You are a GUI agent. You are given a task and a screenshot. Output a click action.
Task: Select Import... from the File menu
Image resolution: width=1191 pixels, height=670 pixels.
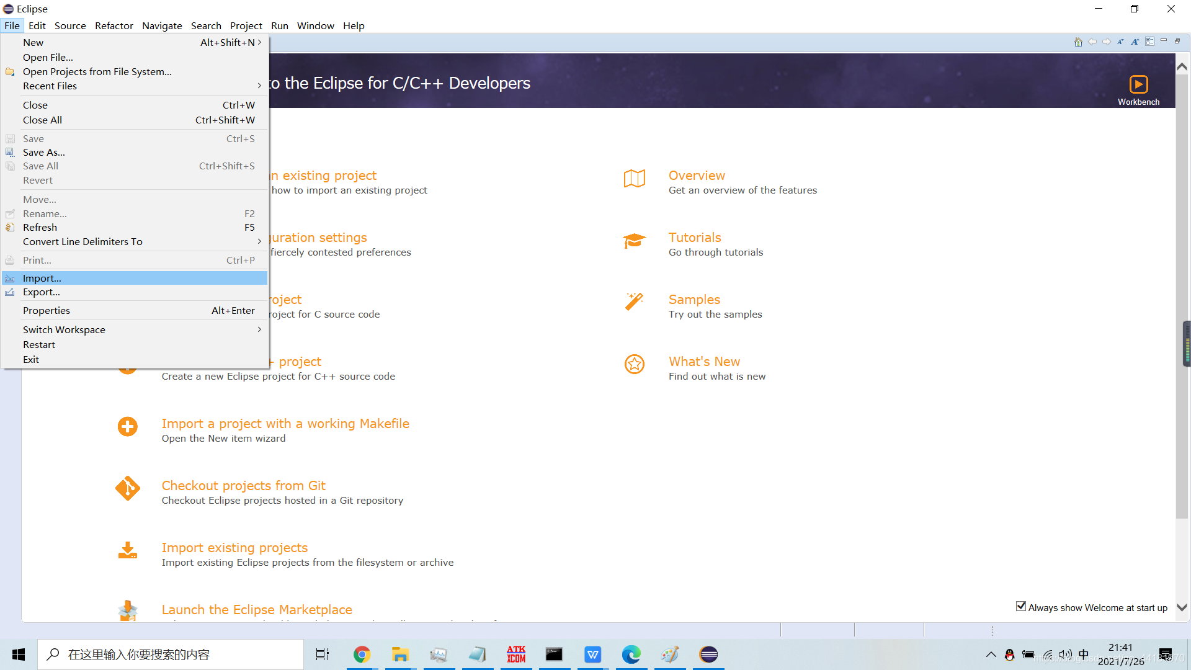coord(42,278)
